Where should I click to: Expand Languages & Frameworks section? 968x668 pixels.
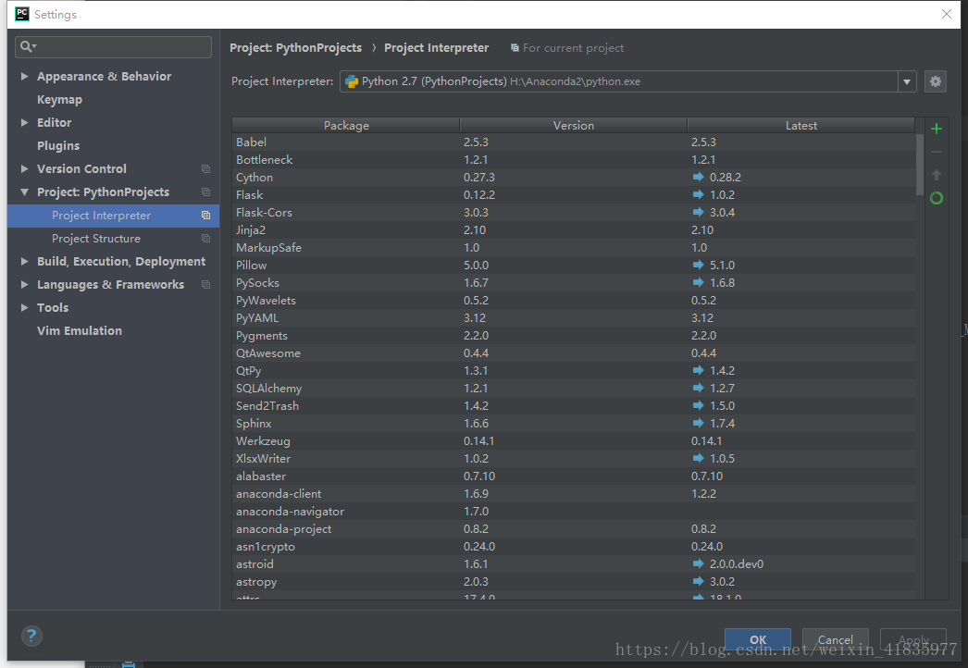coord(25,285)
